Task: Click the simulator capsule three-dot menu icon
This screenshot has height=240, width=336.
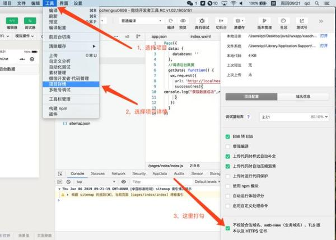Action: pos(22,59)
